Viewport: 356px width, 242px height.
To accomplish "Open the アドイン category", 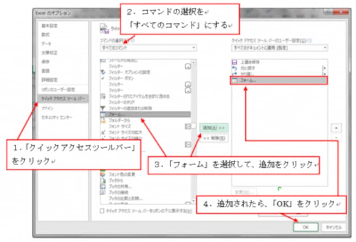I will [48, 108].
